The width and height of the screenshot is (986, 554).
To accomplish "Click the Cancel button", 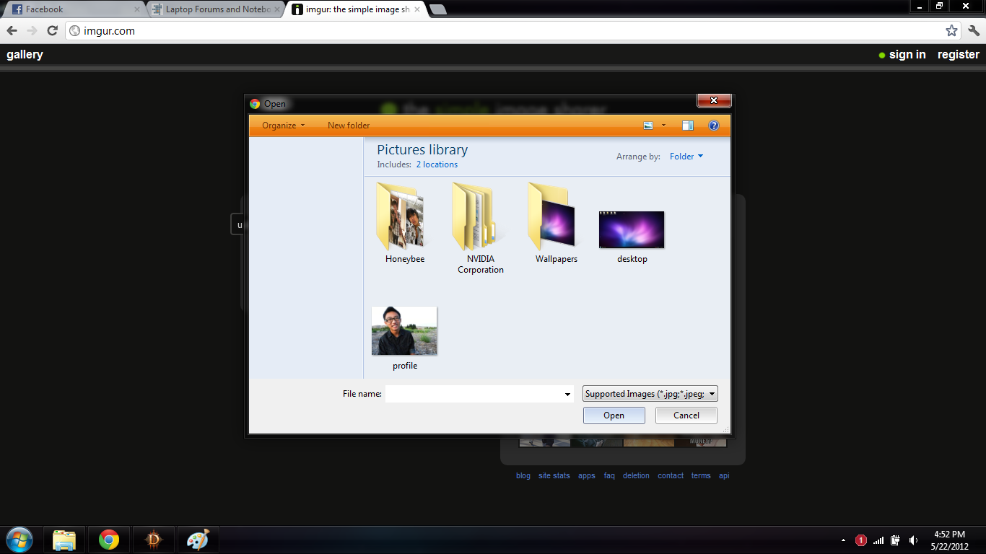I will (x=686, y=415).
